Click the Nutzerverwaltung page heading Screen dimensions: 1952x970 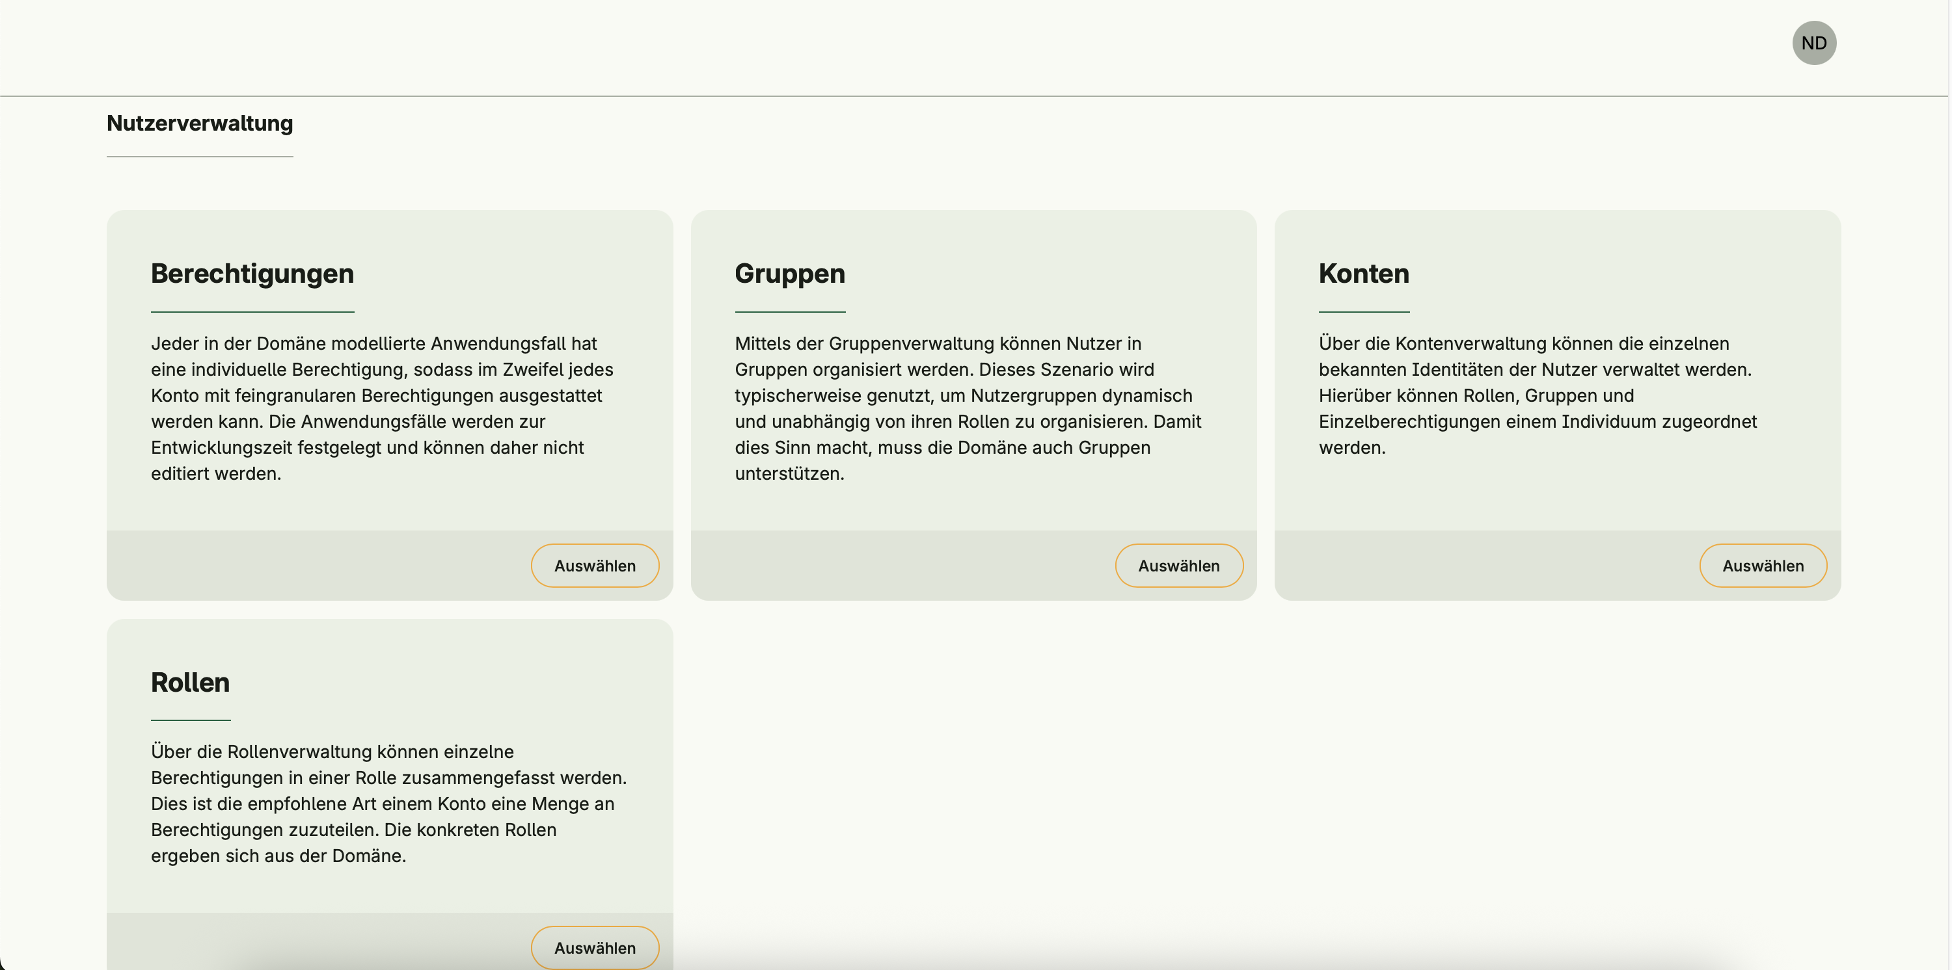click(x=199, y=124)
